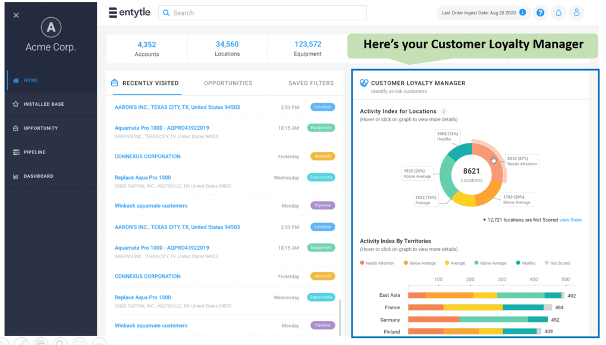Open the 123,572 Equipment summary card

307,49
